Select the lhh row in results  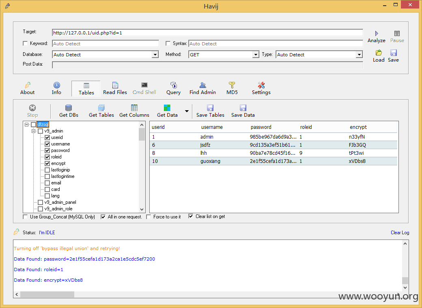pos(273,153)
